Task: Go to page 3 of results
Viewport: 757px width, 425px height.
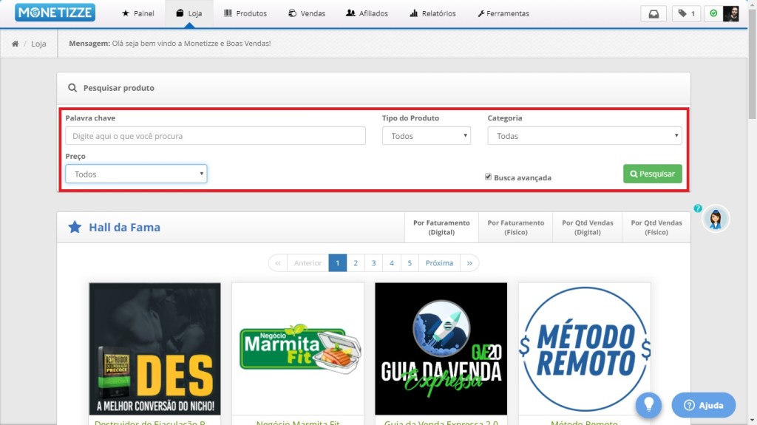Action: (373, 263)
